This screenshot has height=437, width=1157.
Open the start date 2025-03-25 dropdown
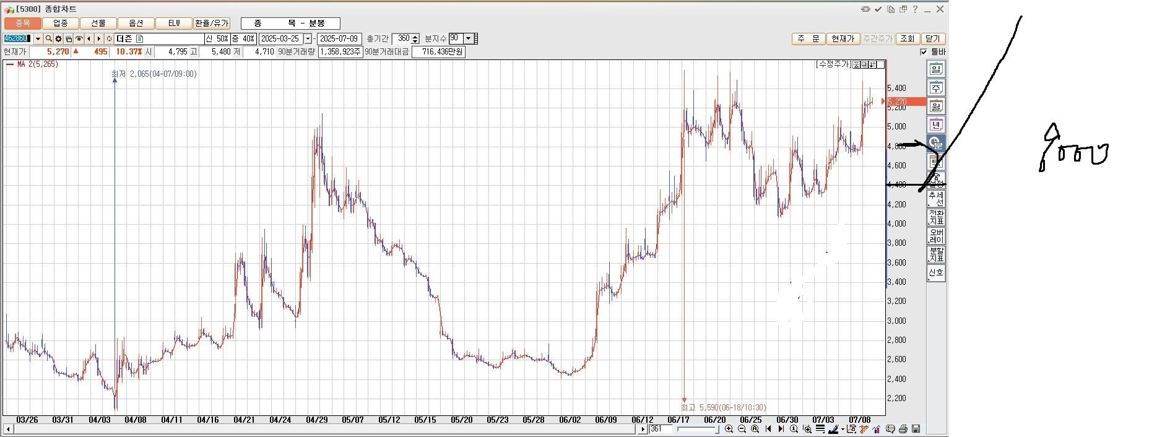point(308,39)
